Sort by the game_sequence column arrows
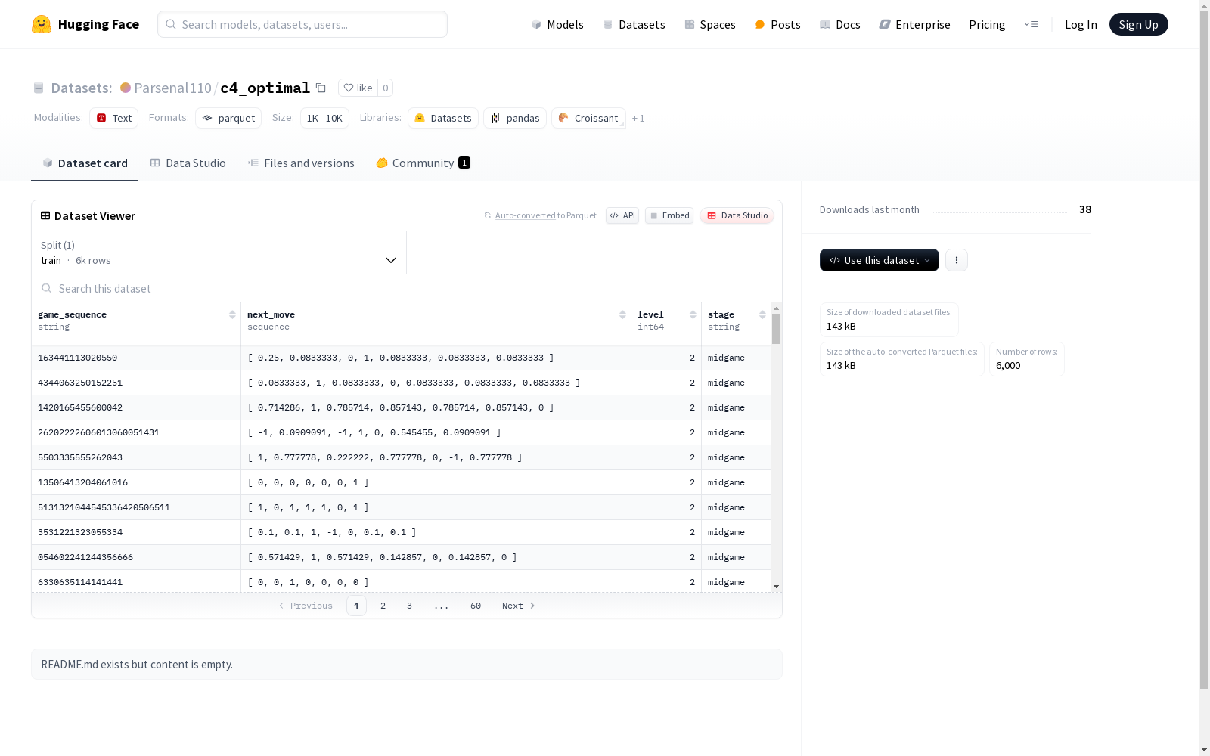This screenshot has width=1210, height=756. point(232,314)
